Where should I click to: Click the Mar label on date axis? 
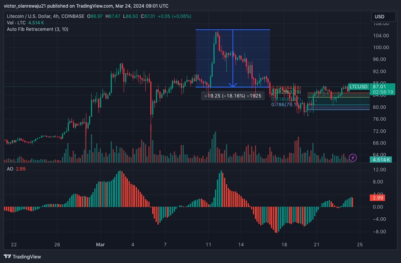pyautogui.click(x=100, y=244)
